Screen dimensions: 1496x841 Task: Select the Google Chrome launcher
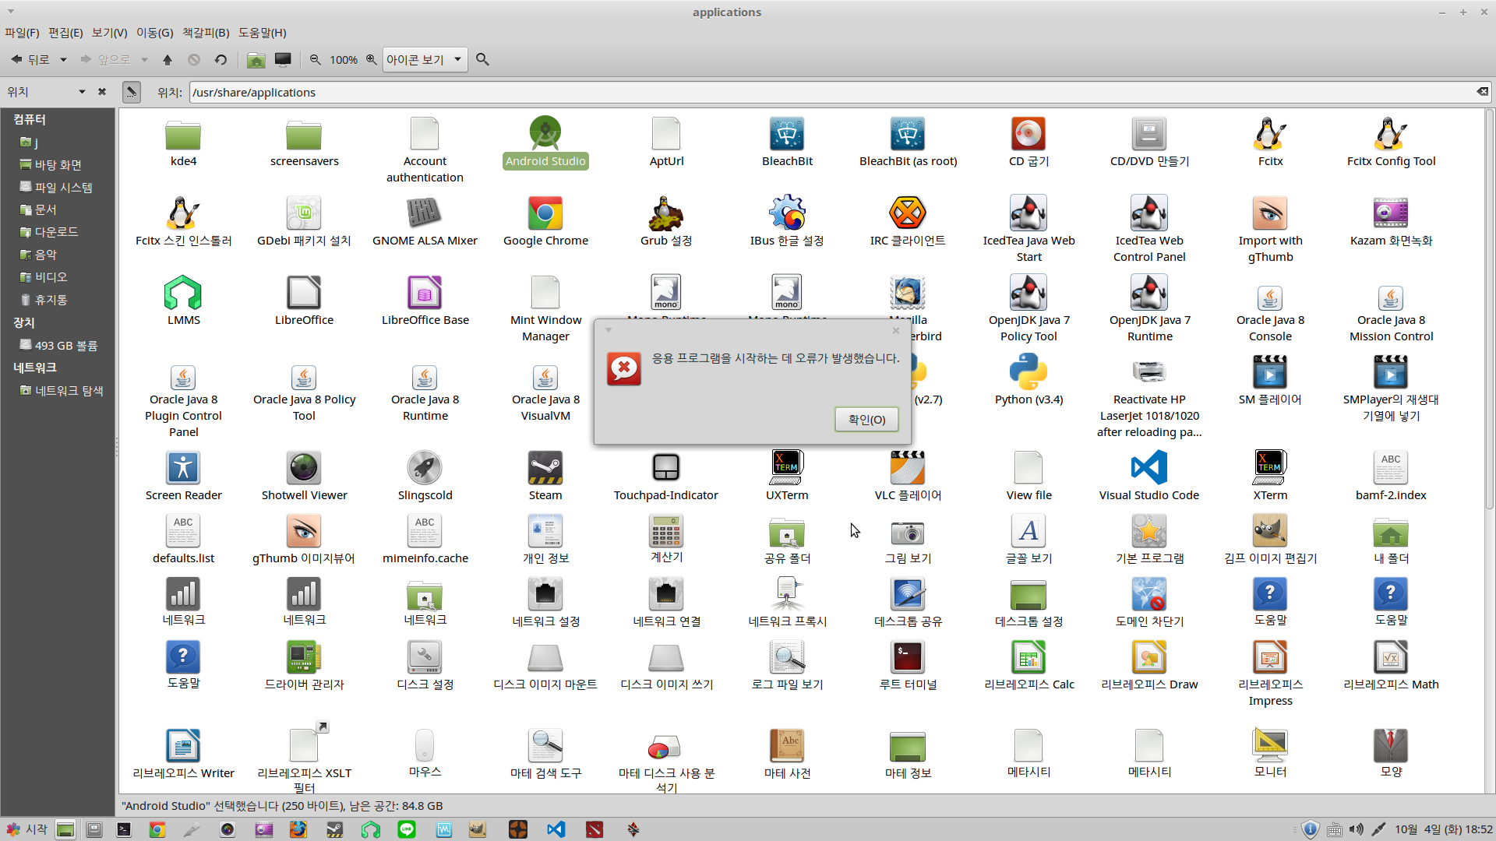coord(545,213)
